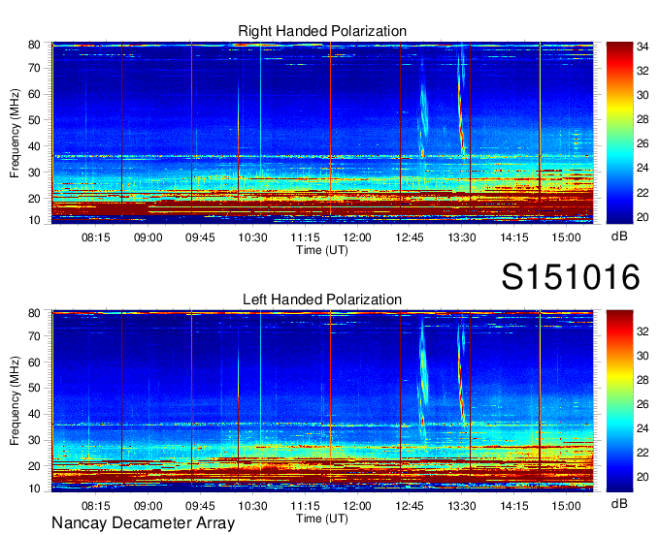Click the 'Nancay Decameter Array' caption
The image size is (660, 535).
pos(143,523)
